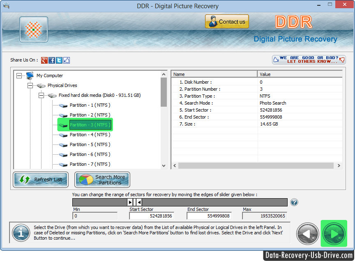Click the Partition 1 drive icon
The height and width of the screenshot is (261, 355).
pyautogui.click(x=63, y=105)
